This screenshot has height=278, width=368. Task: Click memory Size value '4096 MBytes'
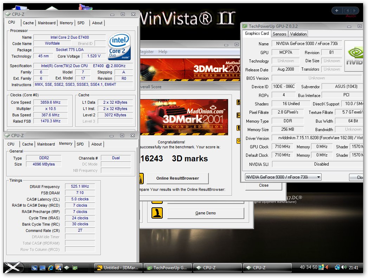point(44,164)
